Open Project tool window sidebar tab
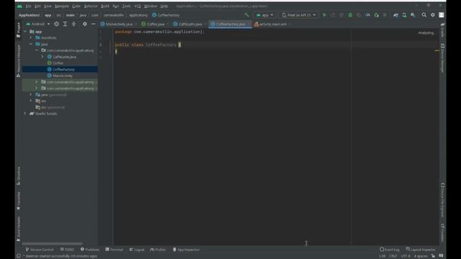Image resolution: width=461 pixels, height=259 pixels. (19, 30)
